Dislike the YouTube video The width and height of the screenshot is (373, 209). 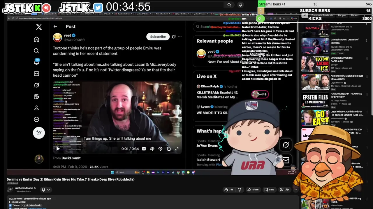[240, 190]
